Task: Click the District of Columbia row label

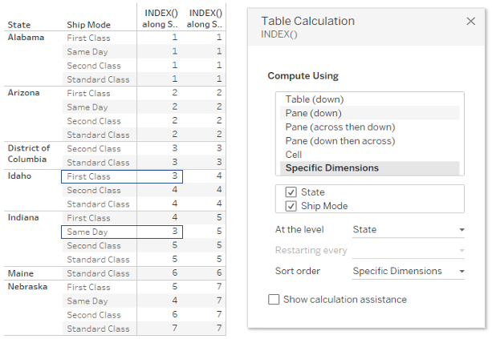Action: pos(29,154)
